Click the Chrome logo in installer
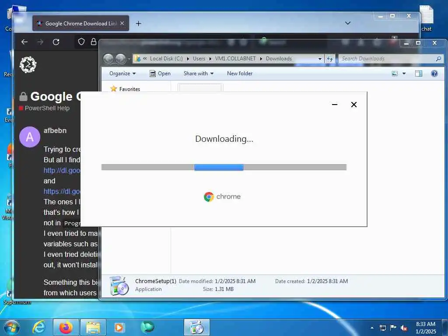Viewport: 448px width, 336px height. coord(209,197)
